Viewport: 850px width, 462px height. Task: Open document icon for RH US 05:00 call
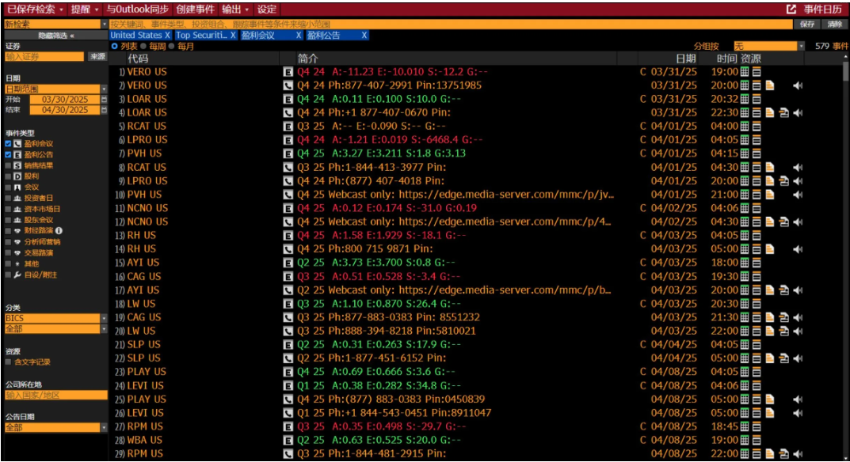[770, 249]
